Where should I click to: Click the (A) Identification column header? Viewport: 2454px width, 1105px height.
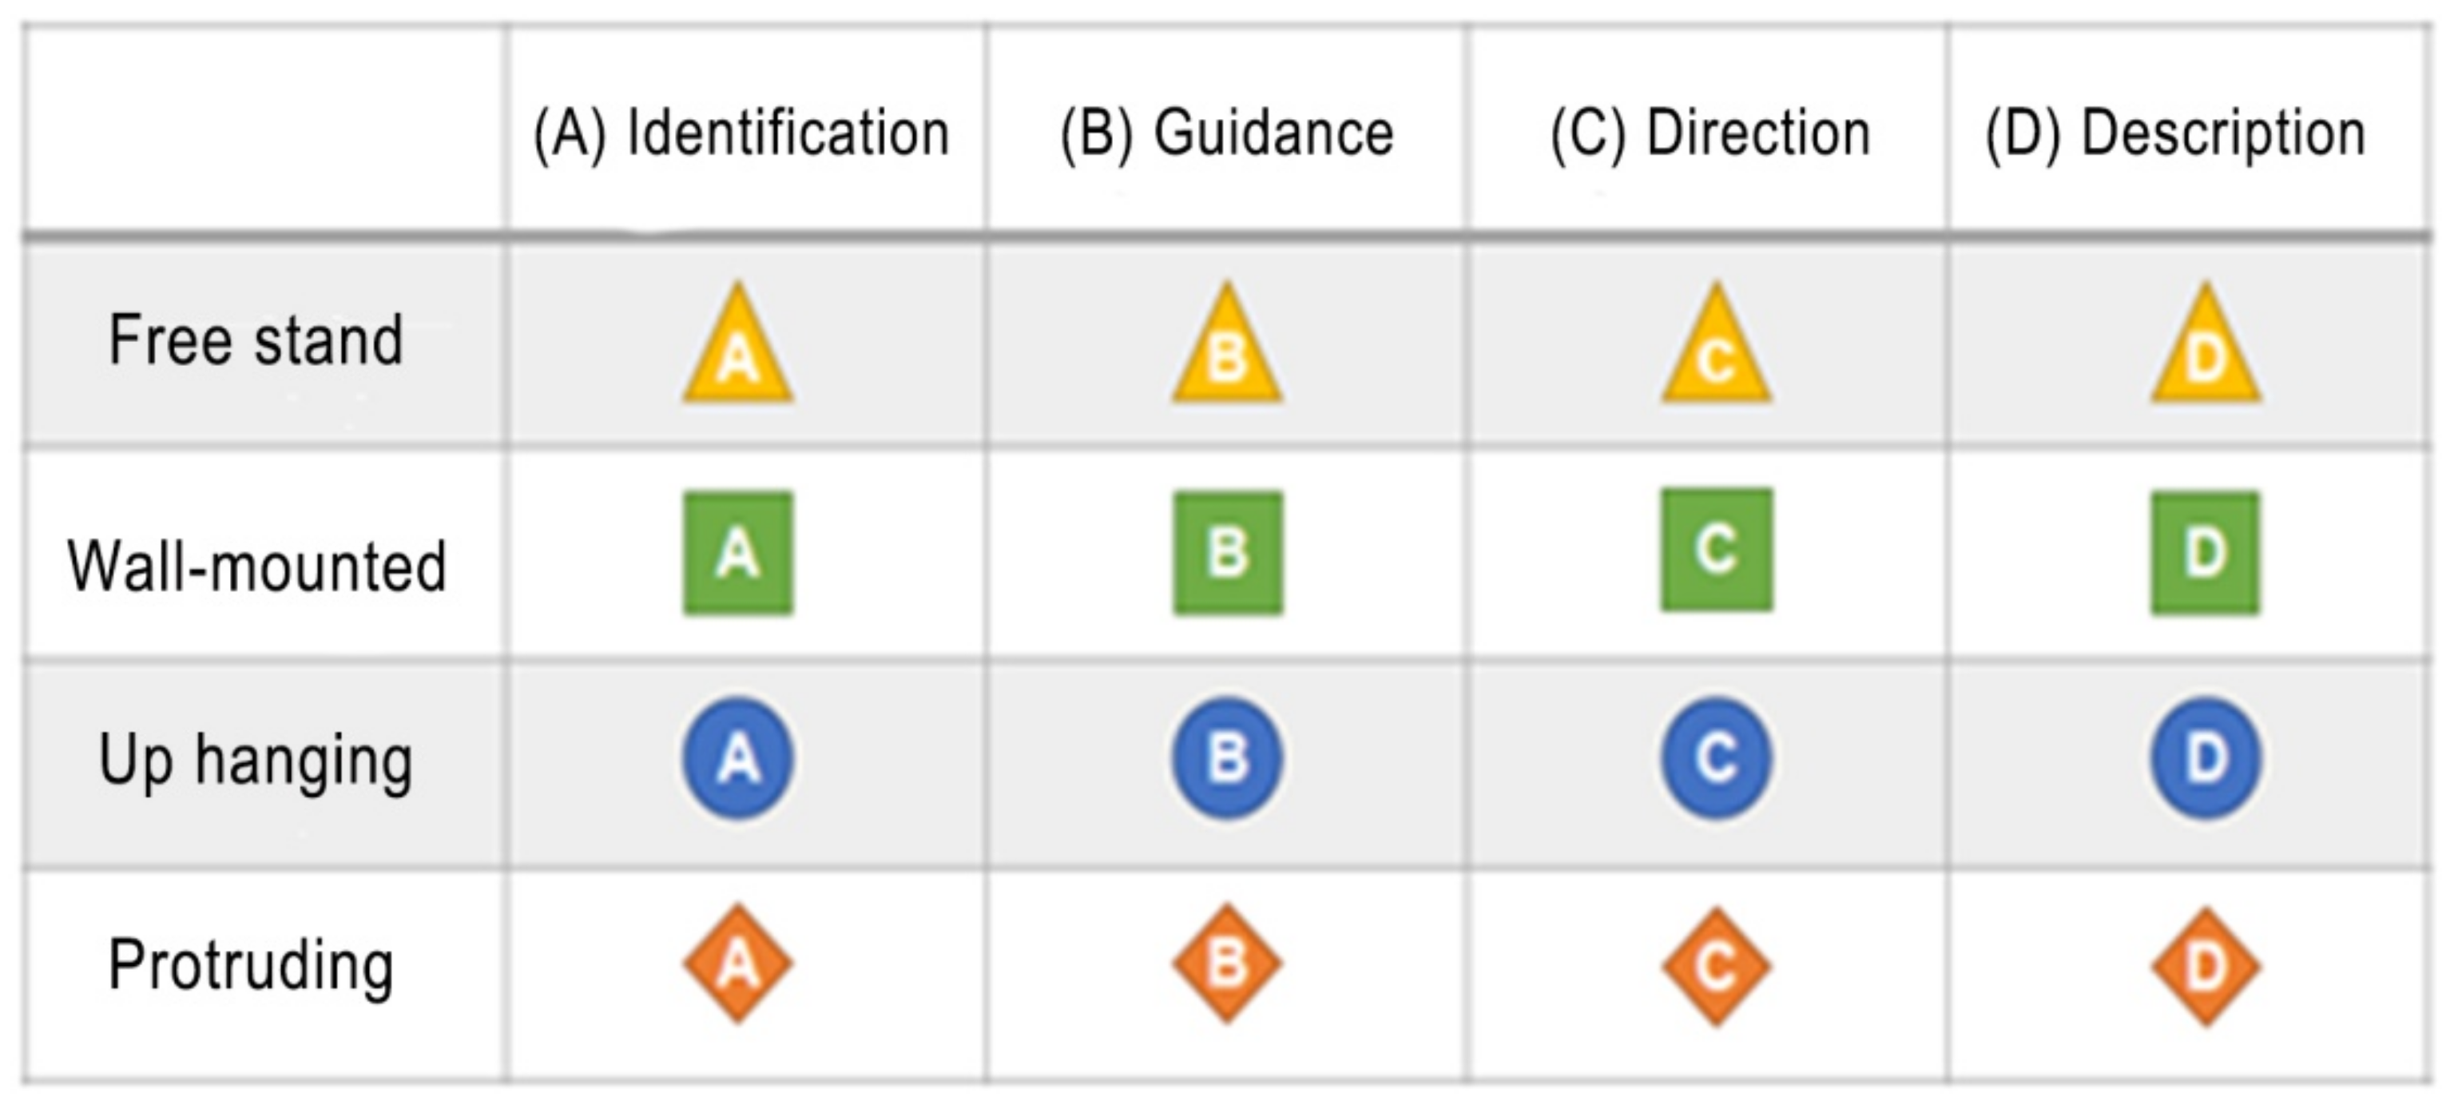(x=741, y=133)
